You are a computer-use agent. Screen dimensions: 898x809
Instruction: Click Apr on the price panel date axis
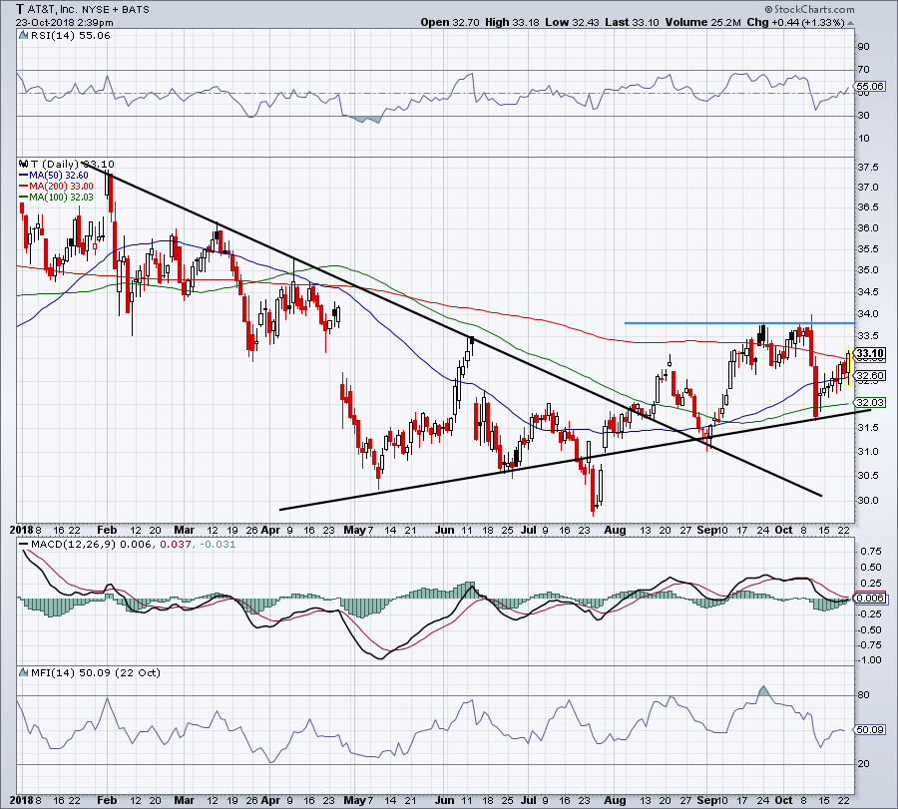click(270, 530)
